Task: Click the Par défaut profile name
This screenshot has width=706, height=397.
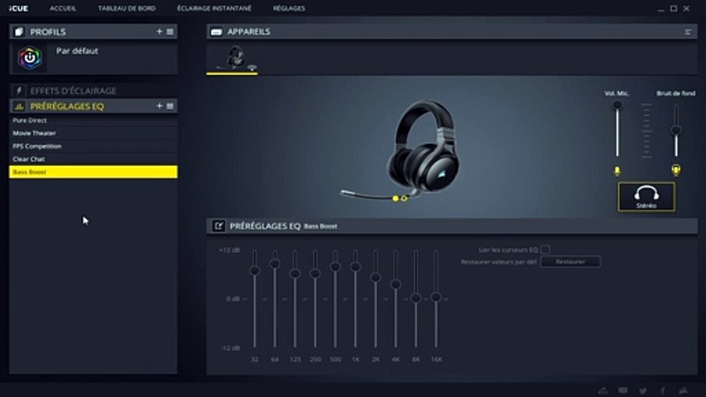Action: (x=77, y=51)
